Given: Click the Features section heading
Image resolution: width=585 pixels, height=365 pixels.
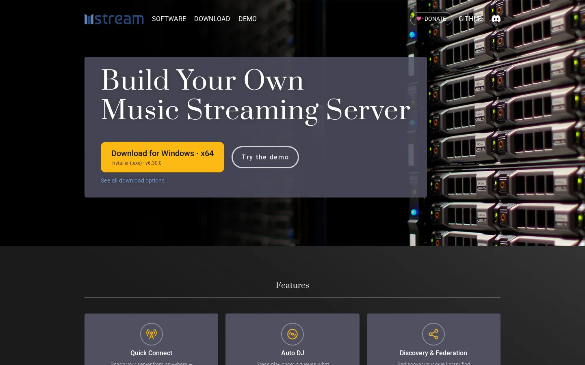Looking at the screenshot, I should pos(292,285).
